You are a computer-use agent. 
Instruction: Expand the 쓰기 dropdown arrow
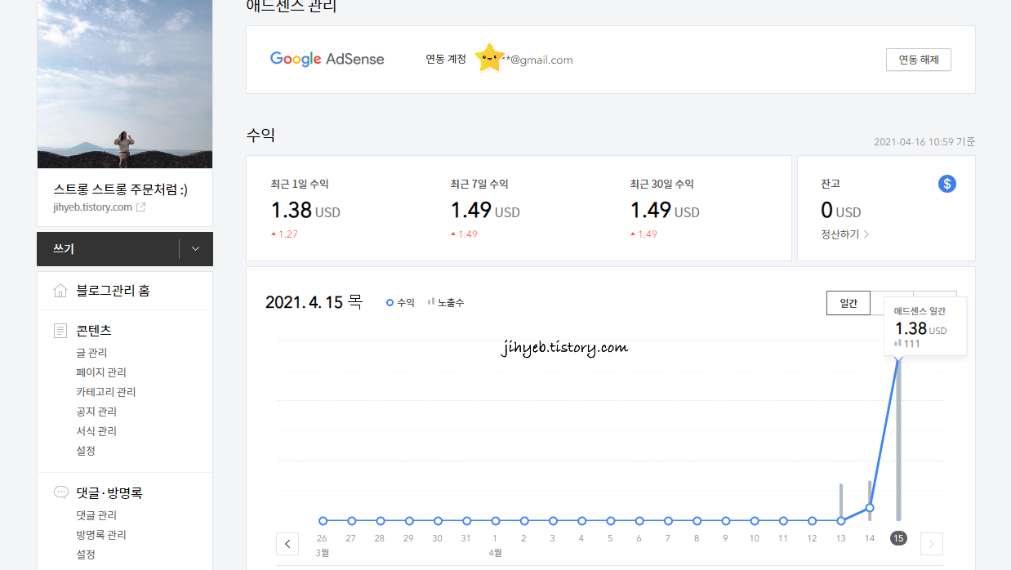tap(195, 249)
